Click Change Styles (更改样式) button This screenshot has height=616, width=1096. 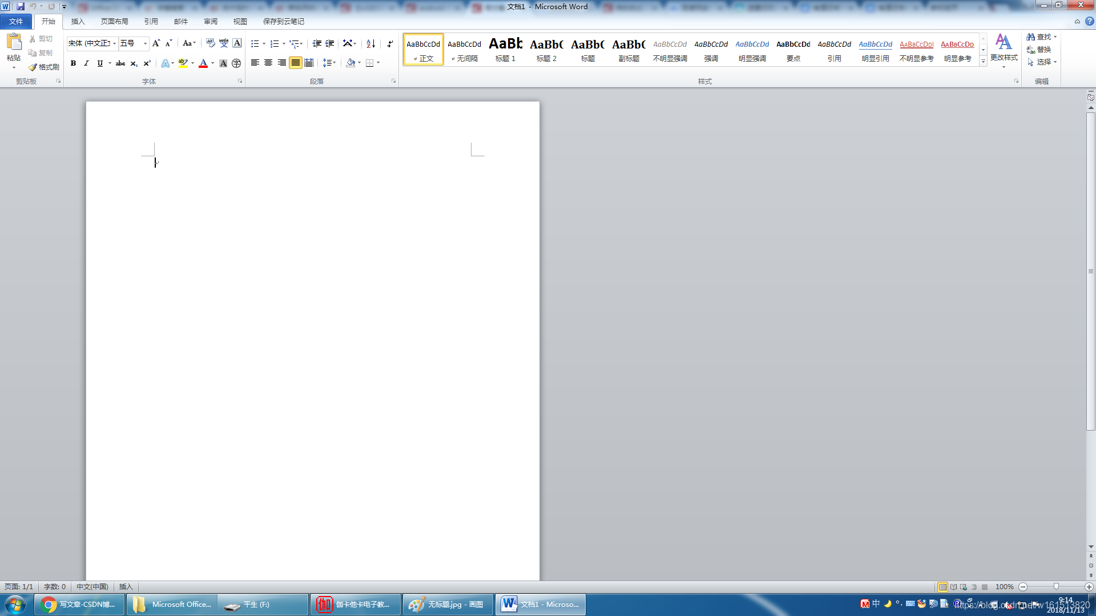(x=1004, y=50)
